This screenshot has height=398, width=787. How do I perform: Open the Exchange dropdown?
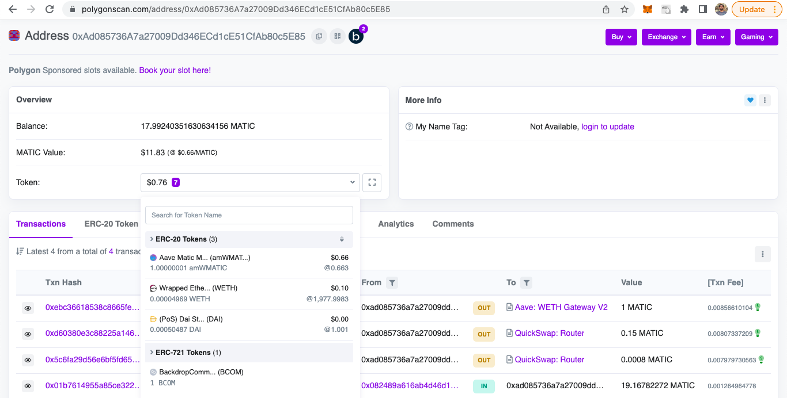tap(666, 37)
